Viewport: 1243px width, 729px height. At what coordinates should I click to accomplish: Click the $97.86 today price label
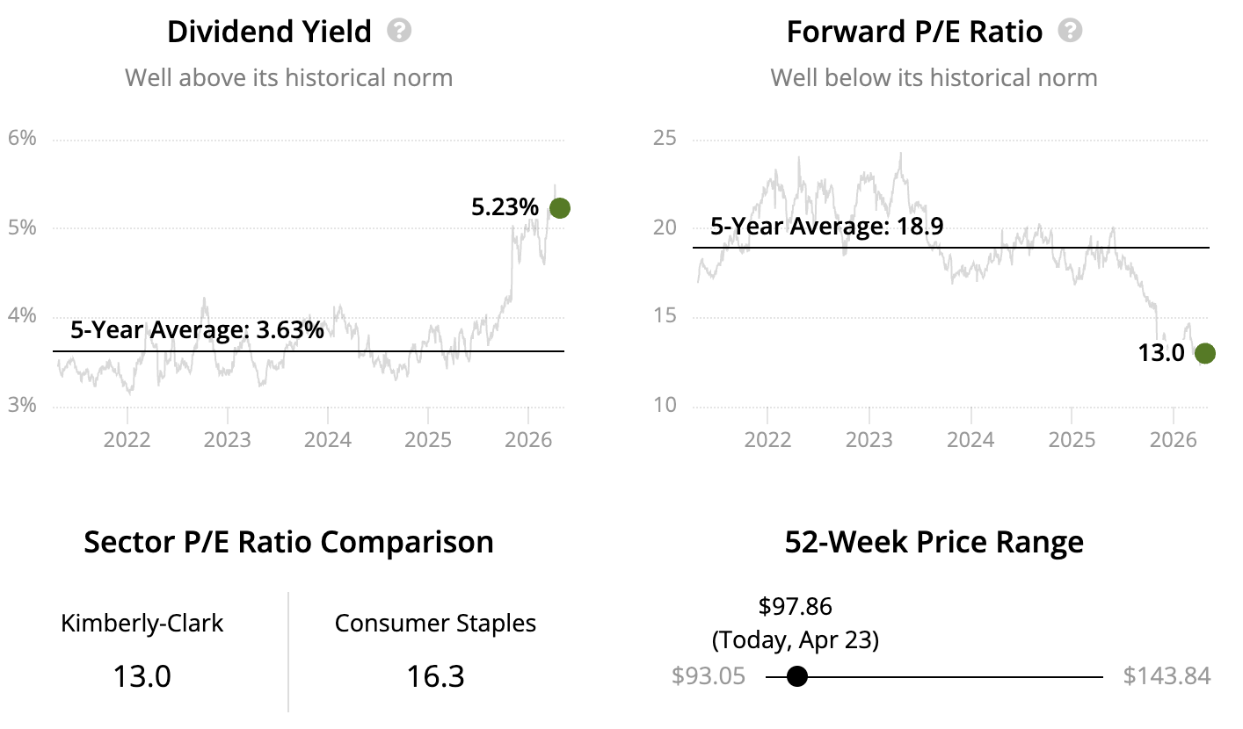pyautogui.click(x=795, y=606)
